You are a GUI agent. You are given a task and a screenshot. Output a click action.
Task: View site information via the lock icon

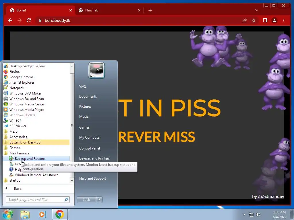40,20
